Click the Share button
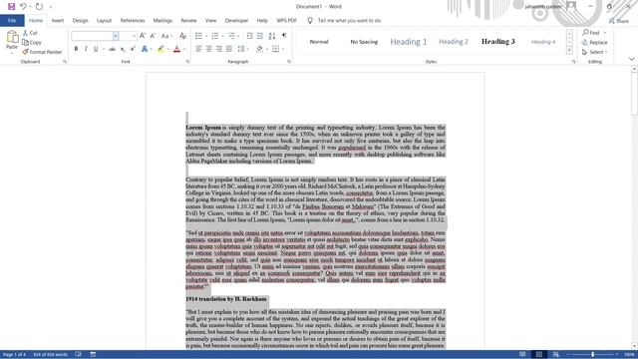This screenshot has height=359, width=638. tap(619, 21)
